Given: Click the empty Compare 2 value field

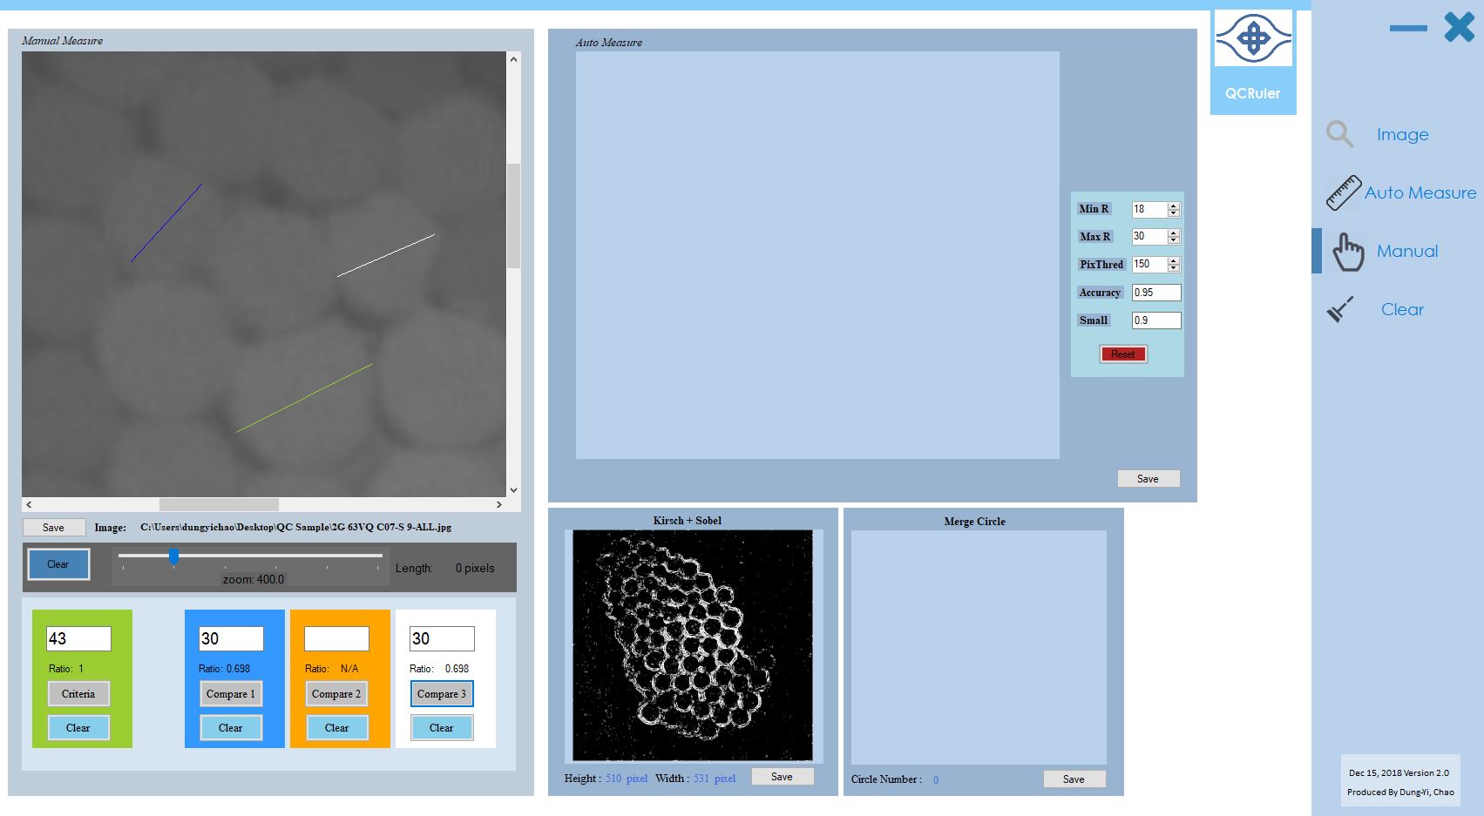Looking at the screenshot, I should coord(336,638).
